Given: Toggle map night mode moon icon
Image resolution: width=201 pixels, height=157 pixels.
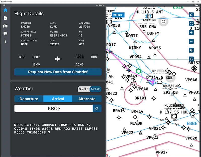Looking at the screenshot, I should [191, 15].
